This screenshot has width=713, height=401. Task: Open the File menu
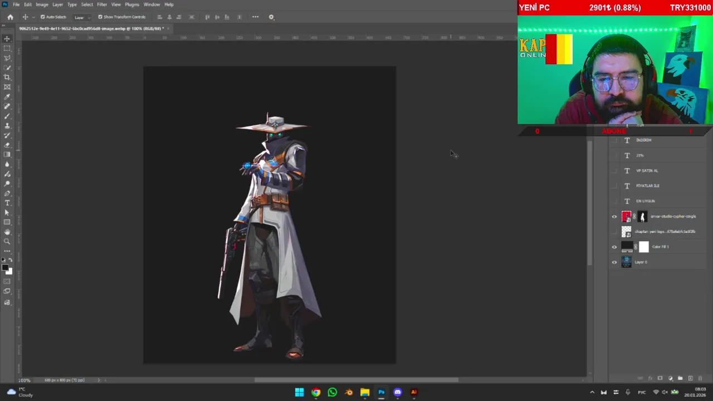16,4
